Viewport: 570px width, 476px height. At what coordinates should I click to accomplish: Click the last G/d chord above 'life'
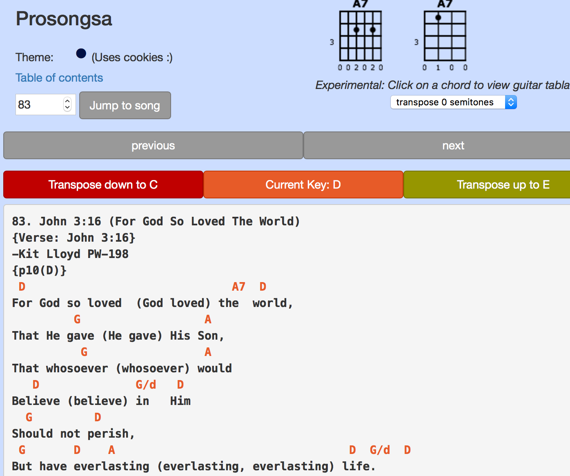click(380, 450)
